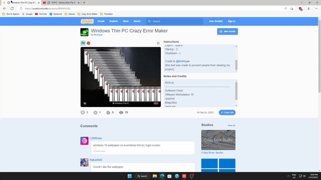Click the project stage player

120,77
